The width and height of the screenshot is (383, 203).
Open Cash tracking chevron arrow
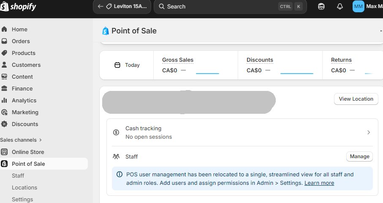coord(368,132)
